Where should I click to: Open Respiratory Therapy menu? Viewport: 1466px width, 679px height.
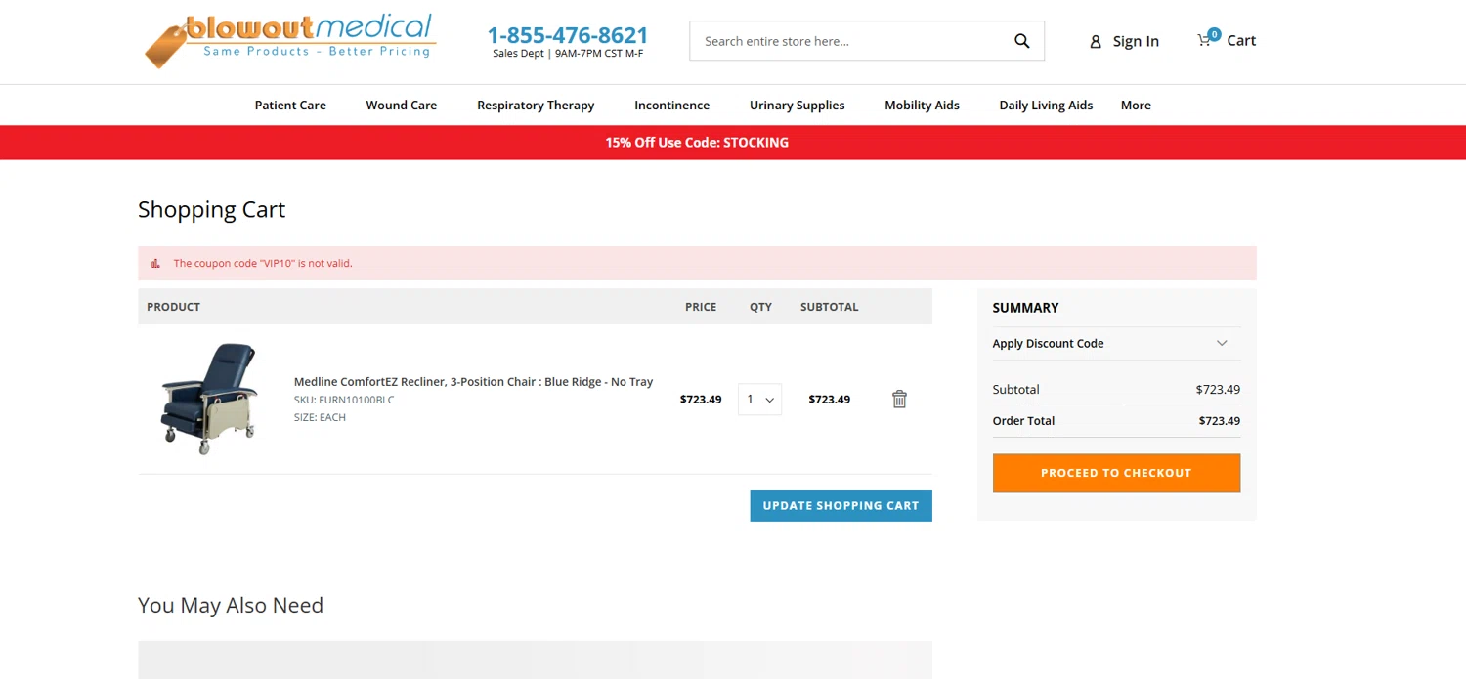point(536,106)
